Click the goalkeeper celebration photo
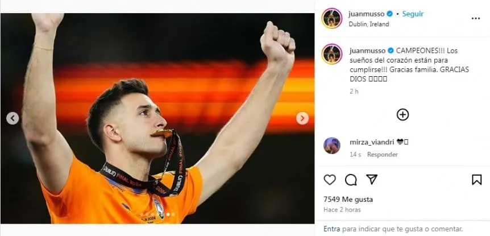Image resolution: width=490 pixels, height=236 pixels. click(157, 118)
